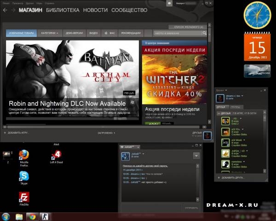
Task: Switch to СООБЩЕСТВО
Action: pyautogui.click(x=129, y=10)
